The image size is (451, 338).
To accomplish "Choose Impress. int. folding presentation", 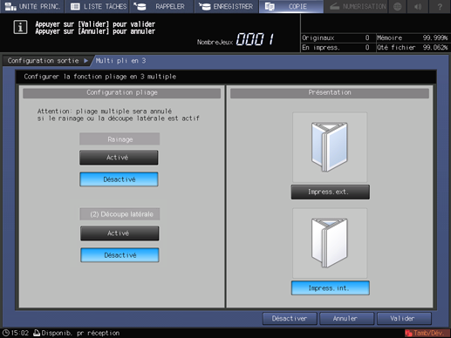I will pyautogui.click(x=331, y=287).
